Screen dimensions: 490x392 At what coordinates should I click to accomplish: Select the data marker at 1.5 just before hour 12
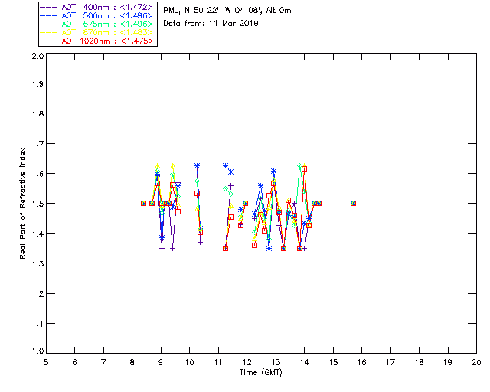click(245, 204)
